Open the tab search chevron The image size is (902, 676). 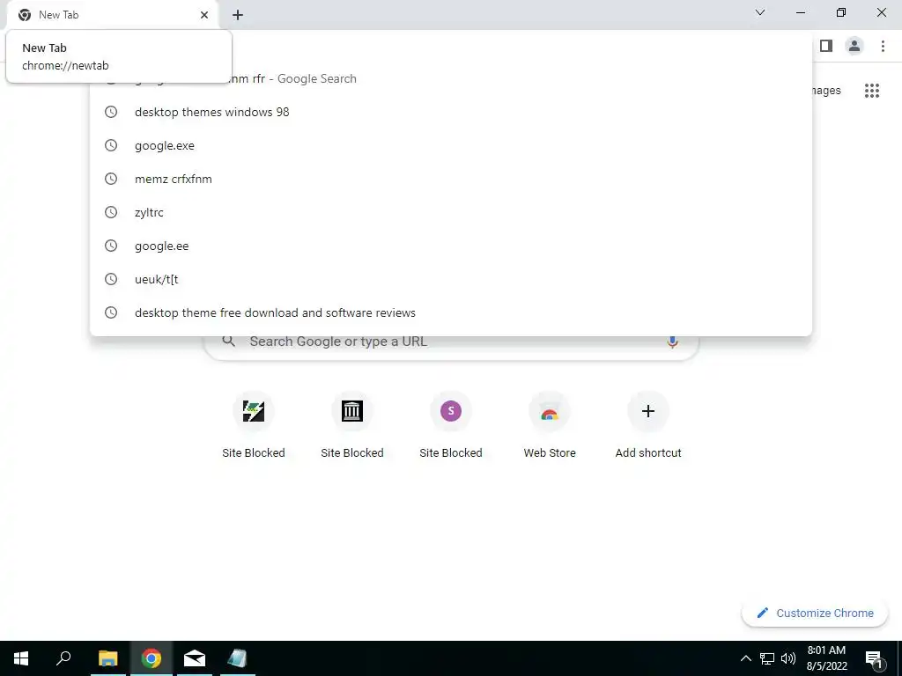pos(760,12)
